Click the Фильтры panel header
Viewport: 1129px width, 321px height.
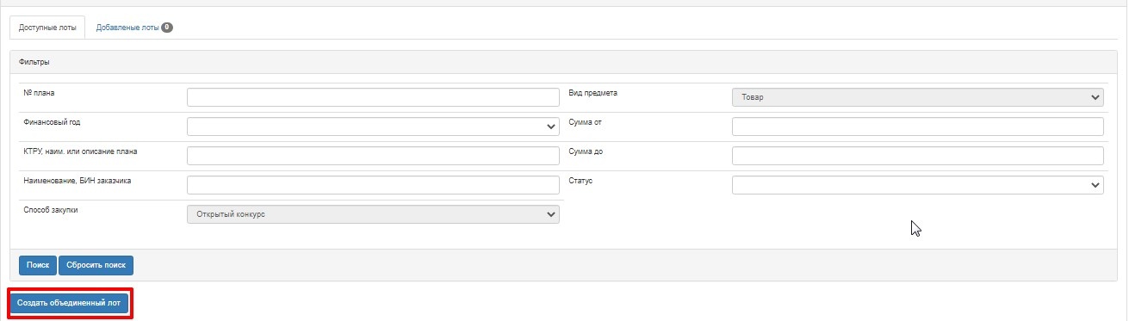pyautogui.click(x=563, y=62)
